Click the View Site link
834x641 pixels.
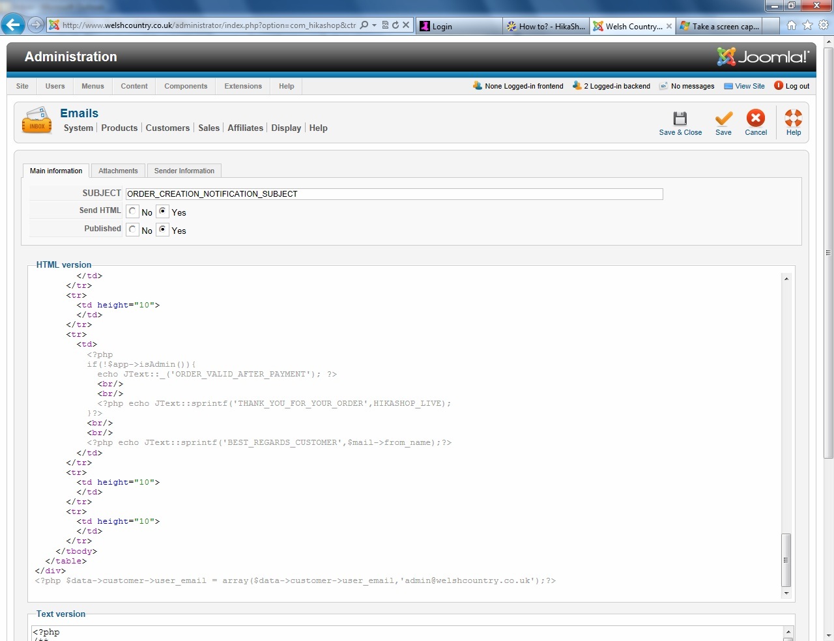click(749, 86)
